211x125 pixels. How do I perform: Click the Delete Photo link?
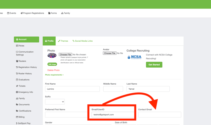(54, 70)
